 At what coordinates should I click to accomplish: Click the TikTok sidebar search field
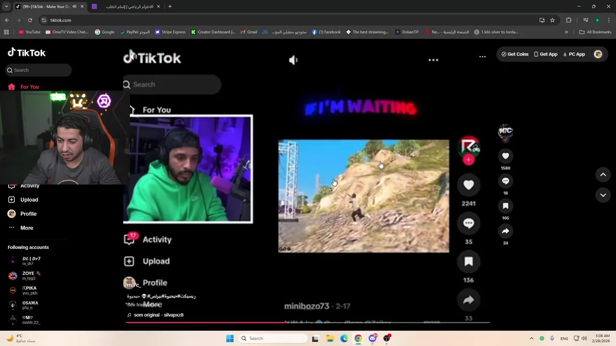[38, 70]
